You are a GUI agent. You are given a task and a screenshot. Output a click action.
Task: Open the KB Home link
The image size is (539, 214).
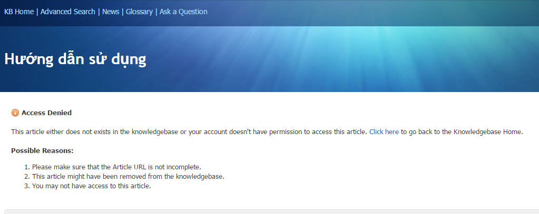(x=19, y=12)
